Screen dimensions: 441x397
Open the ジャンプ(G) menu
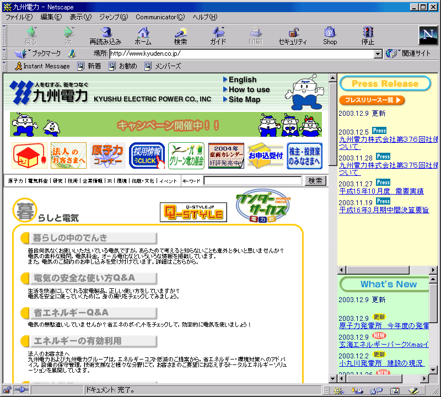[114, 17]
